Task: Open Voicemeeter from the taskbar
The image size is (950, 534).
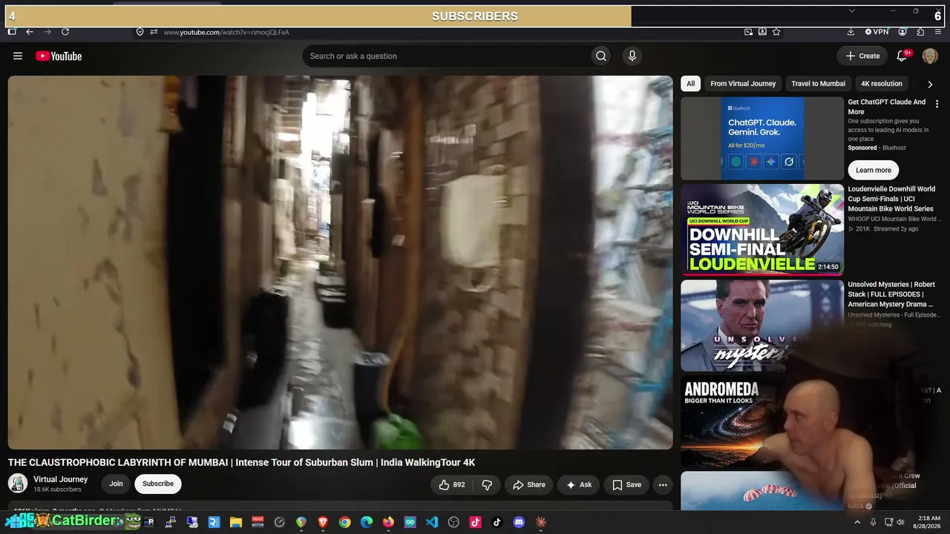Action: click(x=258, y=522)
